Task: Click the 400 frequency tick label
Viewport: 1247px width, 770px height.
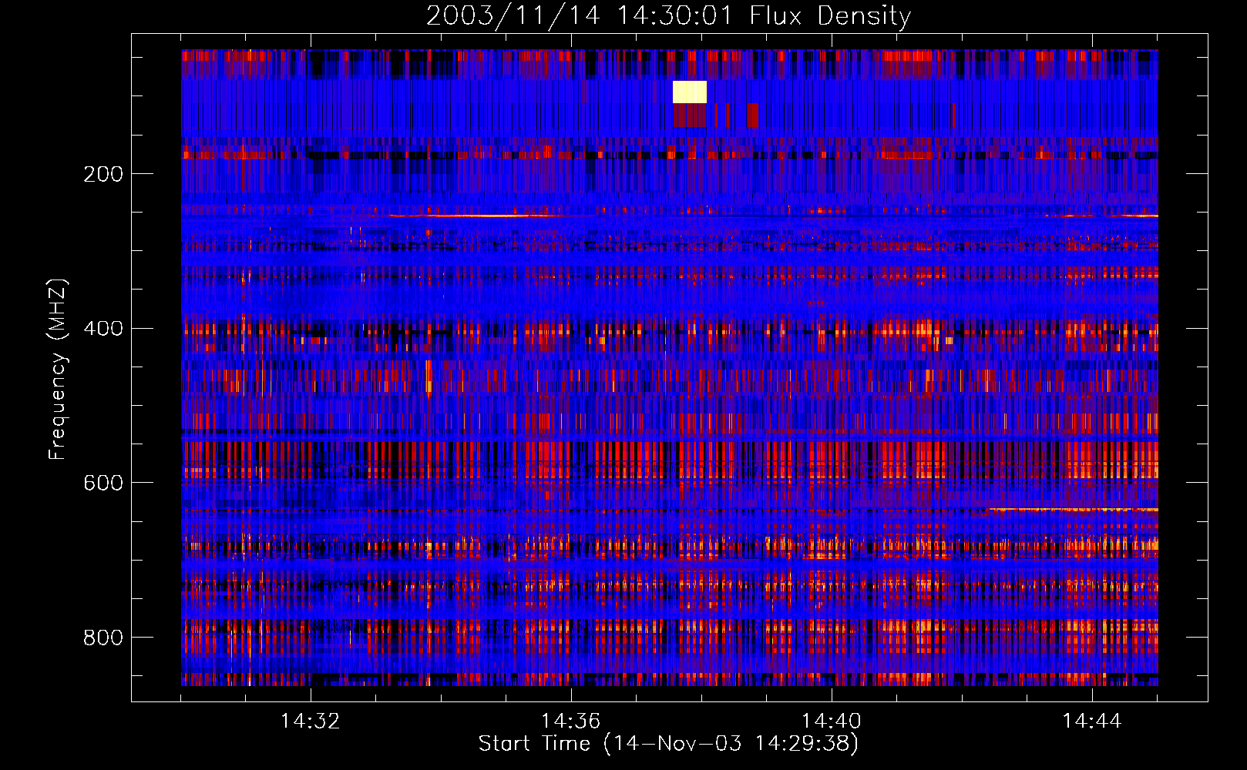Action: [103, 329]
